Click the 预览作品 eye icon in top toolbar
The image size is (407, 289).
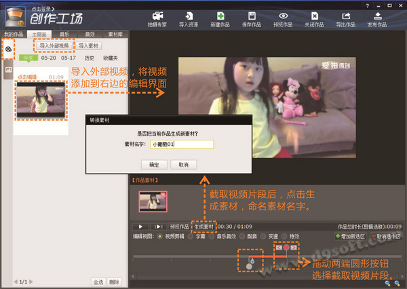click(x=283, y=20)
